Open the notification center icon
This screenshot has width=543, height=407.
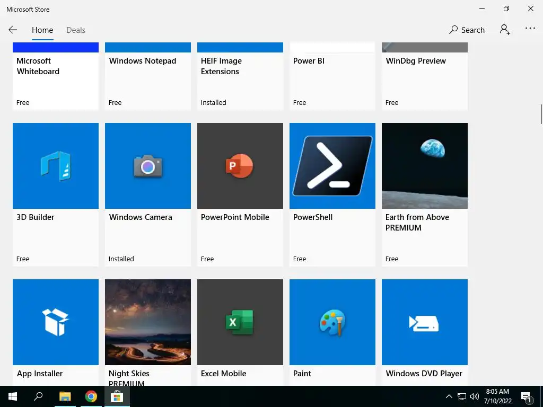pyautogui.click(x=527, y=396)
